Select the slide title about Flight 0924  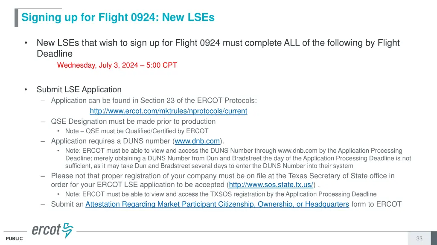pos(118,18)
